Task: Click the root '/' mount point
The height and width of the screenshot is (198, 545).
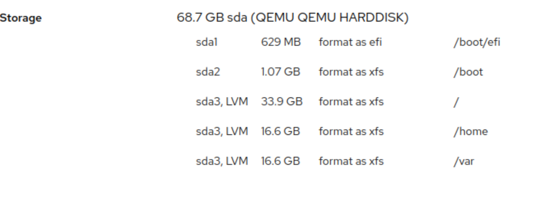Action: point(456,102)
